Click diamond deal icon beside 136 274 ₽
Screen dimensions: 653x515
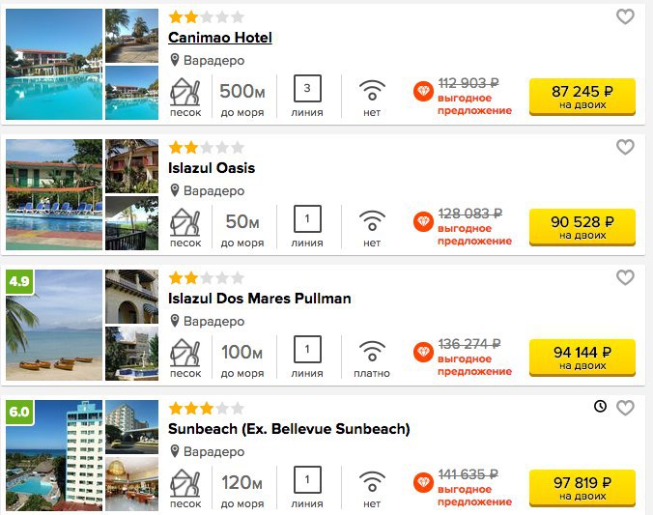423,352
